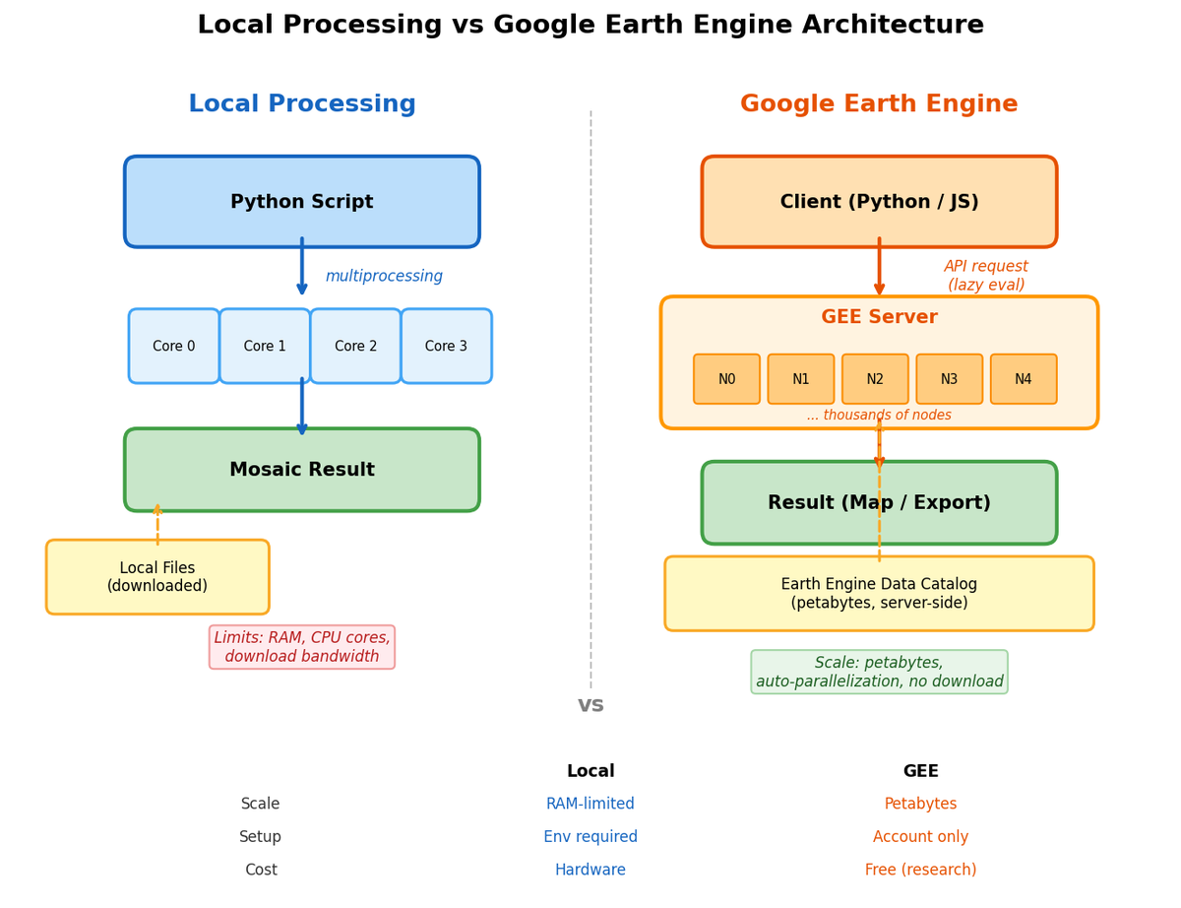Click the Mosaic Result box
The width and height of the screenshot is (1181, 908).
pyautogui.click(x=301, y=470)
